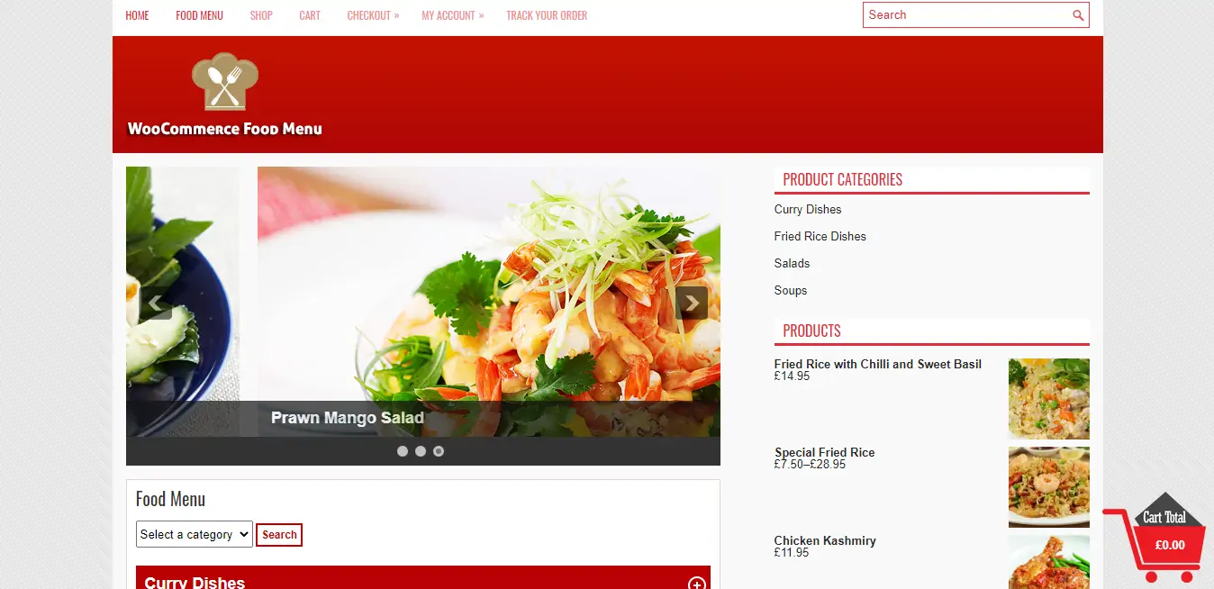Click the Product Categories heading
This screenshot has width=1214, height=589.
pos(843,179)
